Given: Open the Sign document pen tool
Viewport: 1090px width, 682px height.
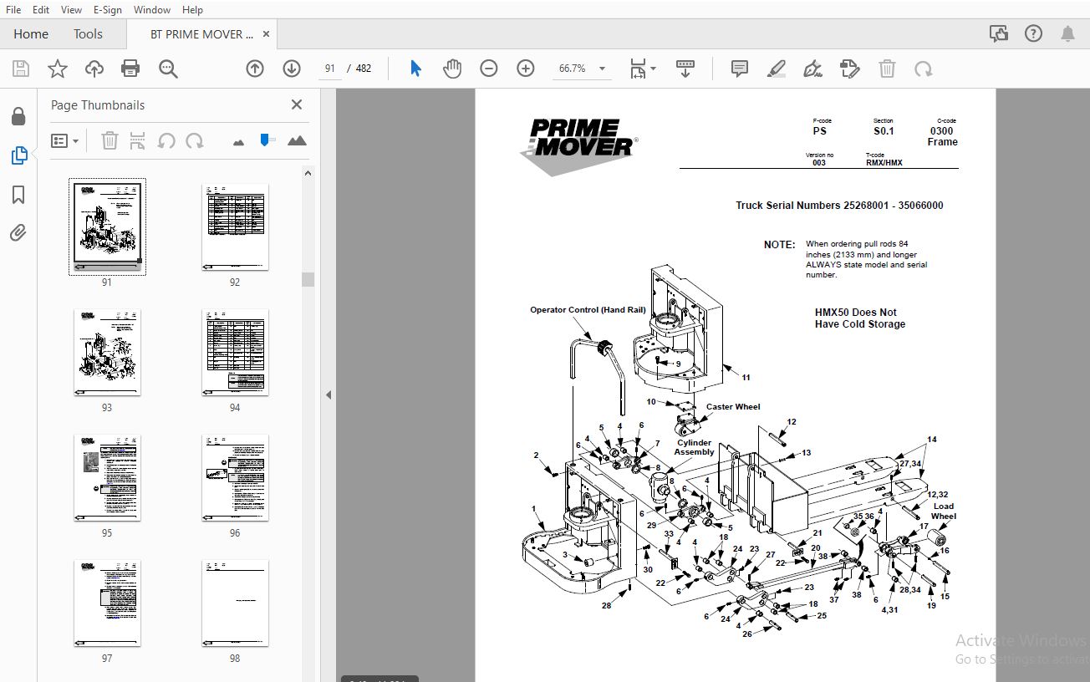Looking at the screenshot, I should coord(812,69).
